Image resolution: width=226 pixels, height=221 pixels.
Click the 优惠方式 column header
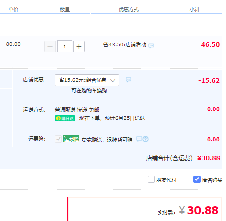[129, 10]
